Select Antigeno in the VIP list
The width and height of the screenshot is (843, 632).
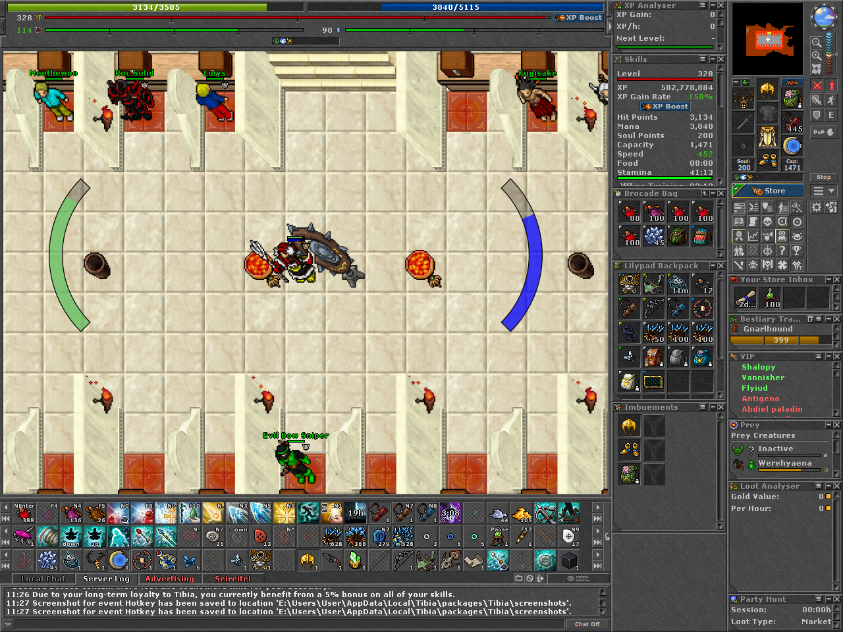(760, 399)
